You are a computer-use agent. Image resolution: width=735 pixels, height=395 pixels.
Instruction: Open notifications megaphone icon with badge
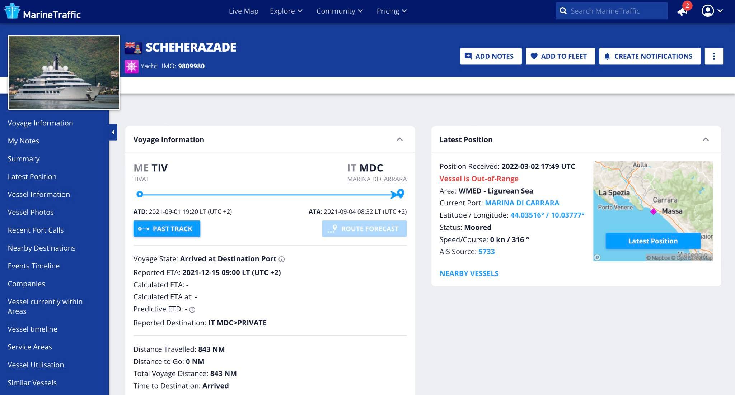pos(682,11)
